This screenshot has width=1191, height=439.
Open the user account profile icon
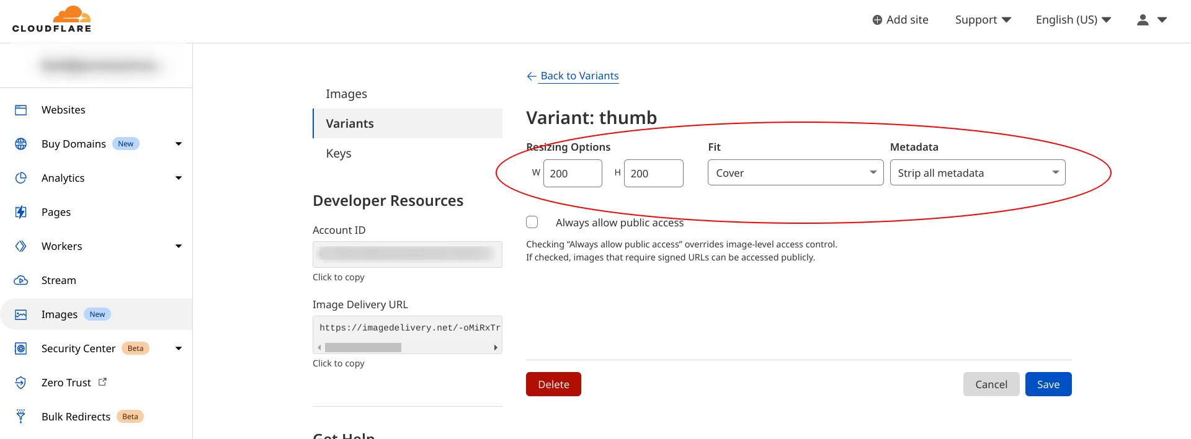(x=1143, y=20)
